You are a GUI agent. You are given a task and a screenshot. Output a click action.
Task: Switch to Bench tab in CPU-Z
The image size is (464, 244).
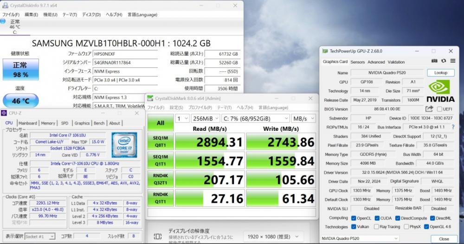pyautogui.click(x=99, y=123)
